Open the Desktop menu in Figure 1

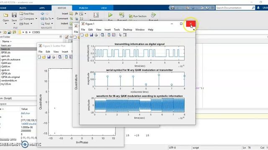[x=127, y=30]
